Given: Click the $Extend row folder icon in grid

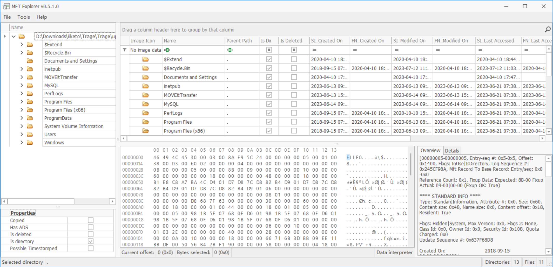Looking at the screenshot, I should [146, 59].
